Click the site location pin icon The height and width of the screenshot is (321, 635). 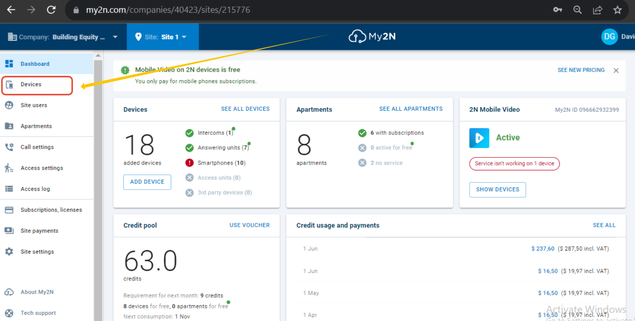138,37
